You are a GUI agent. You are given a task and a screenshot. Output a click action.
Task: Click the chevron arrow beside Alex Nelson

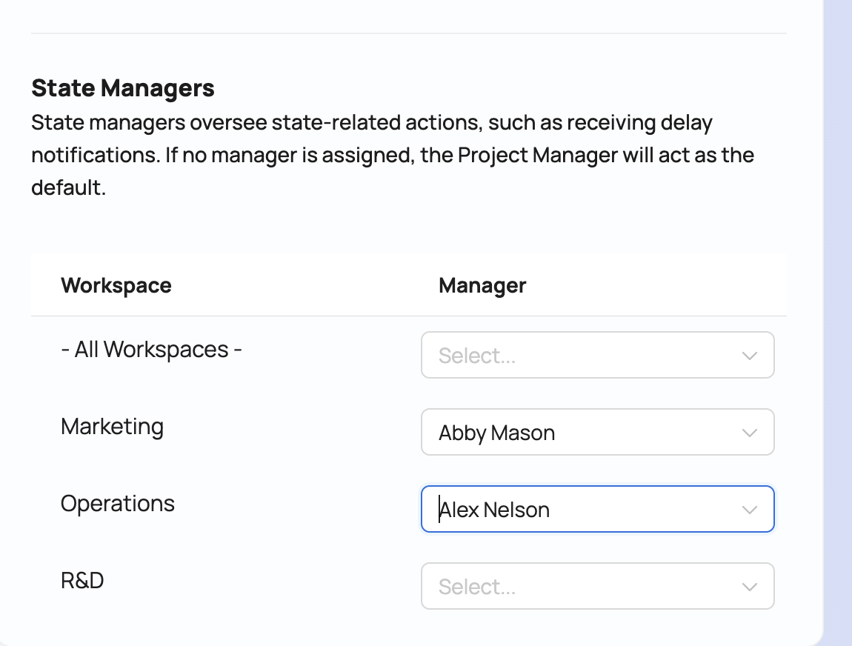pyautogui.click(x=749, y=510)
